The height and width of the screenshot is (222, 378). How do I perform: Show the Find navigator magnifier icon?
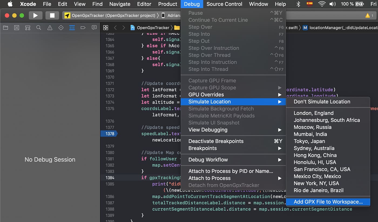tap(39, 28)
